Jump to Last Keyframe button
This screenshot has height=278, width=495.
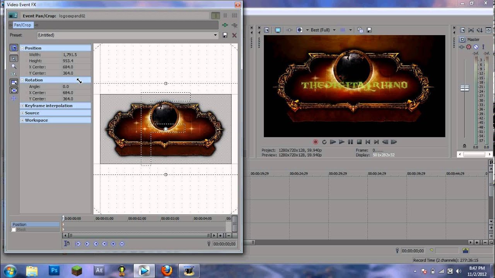pos(104,244)
